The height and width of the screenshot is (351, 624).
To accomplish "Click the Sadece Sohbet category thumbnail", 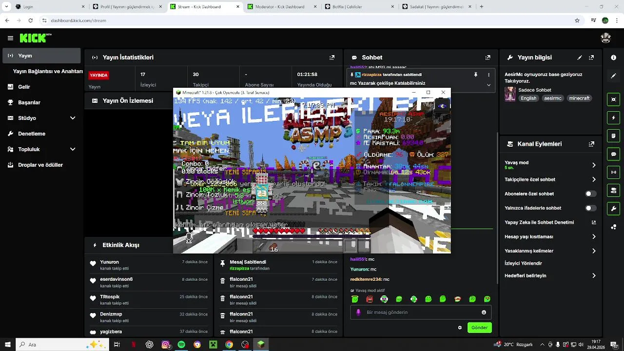I will (x=510, y=94).
